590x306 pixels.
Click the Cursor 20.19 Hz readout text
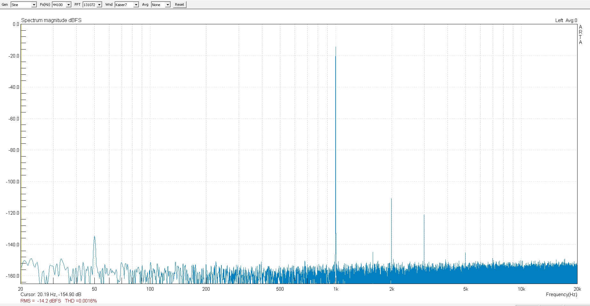(x=51, y=295)
